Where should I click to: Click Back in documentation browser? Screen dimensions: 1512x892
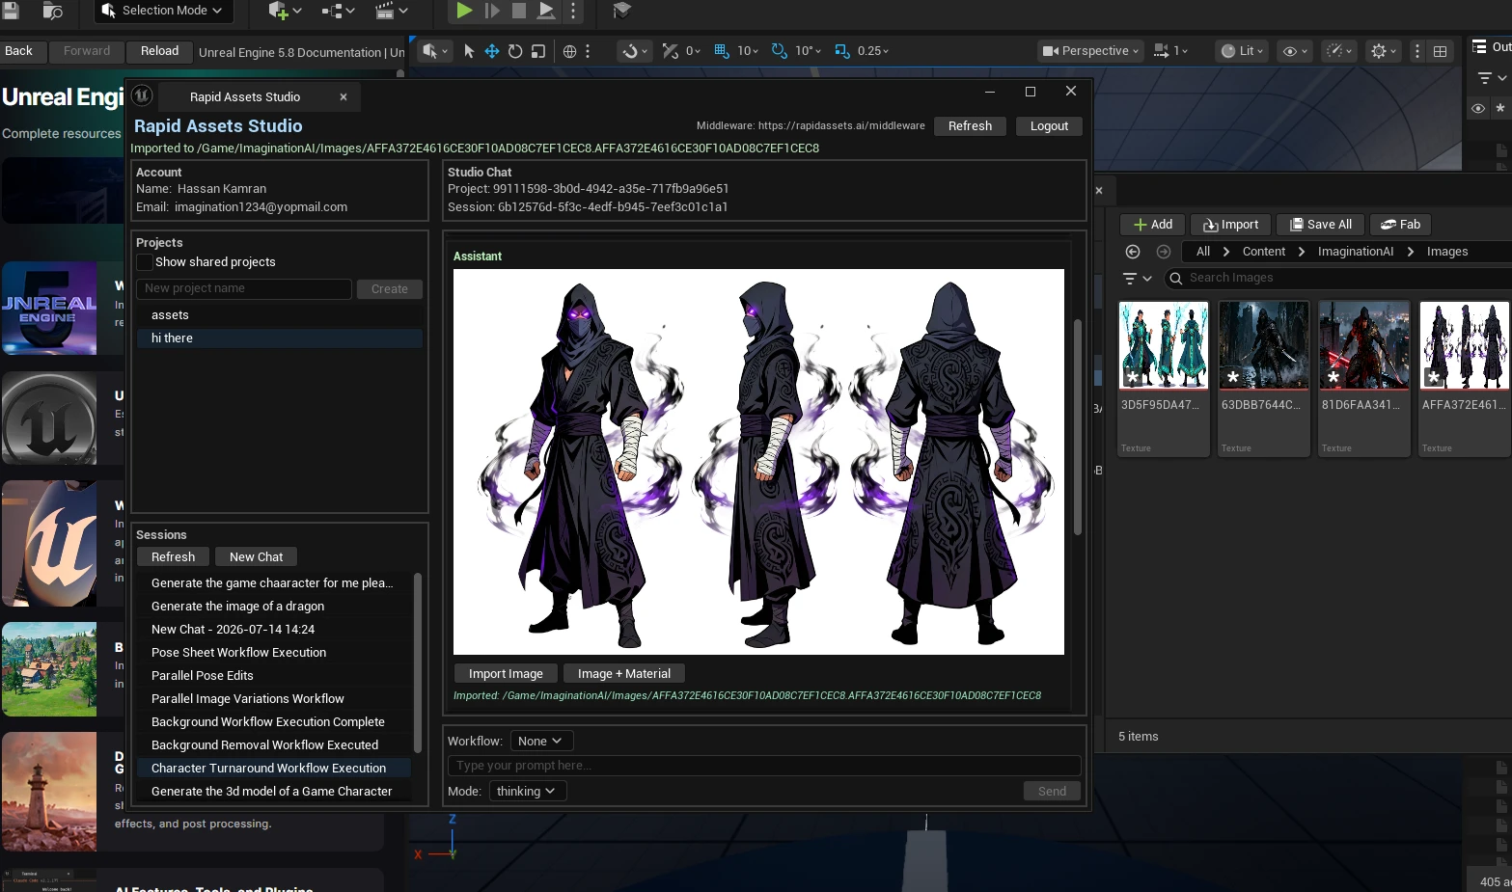(18, 51)
